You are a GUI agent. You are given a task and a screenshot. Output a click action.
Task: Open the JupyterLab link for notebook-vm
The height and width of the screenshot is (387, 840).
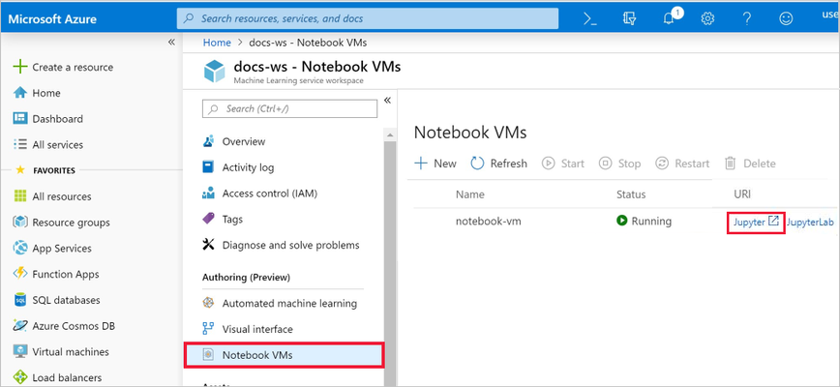(x=811, y=222)
